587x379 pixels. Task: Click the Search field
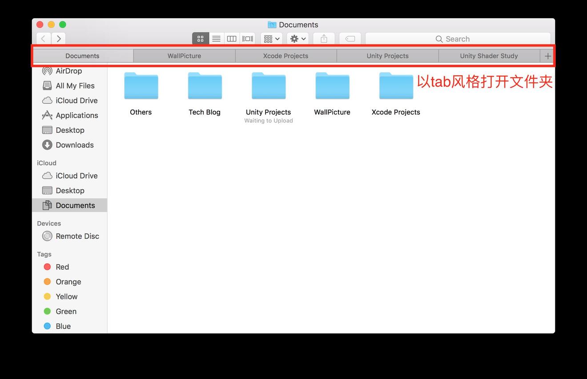click(458, 39)
